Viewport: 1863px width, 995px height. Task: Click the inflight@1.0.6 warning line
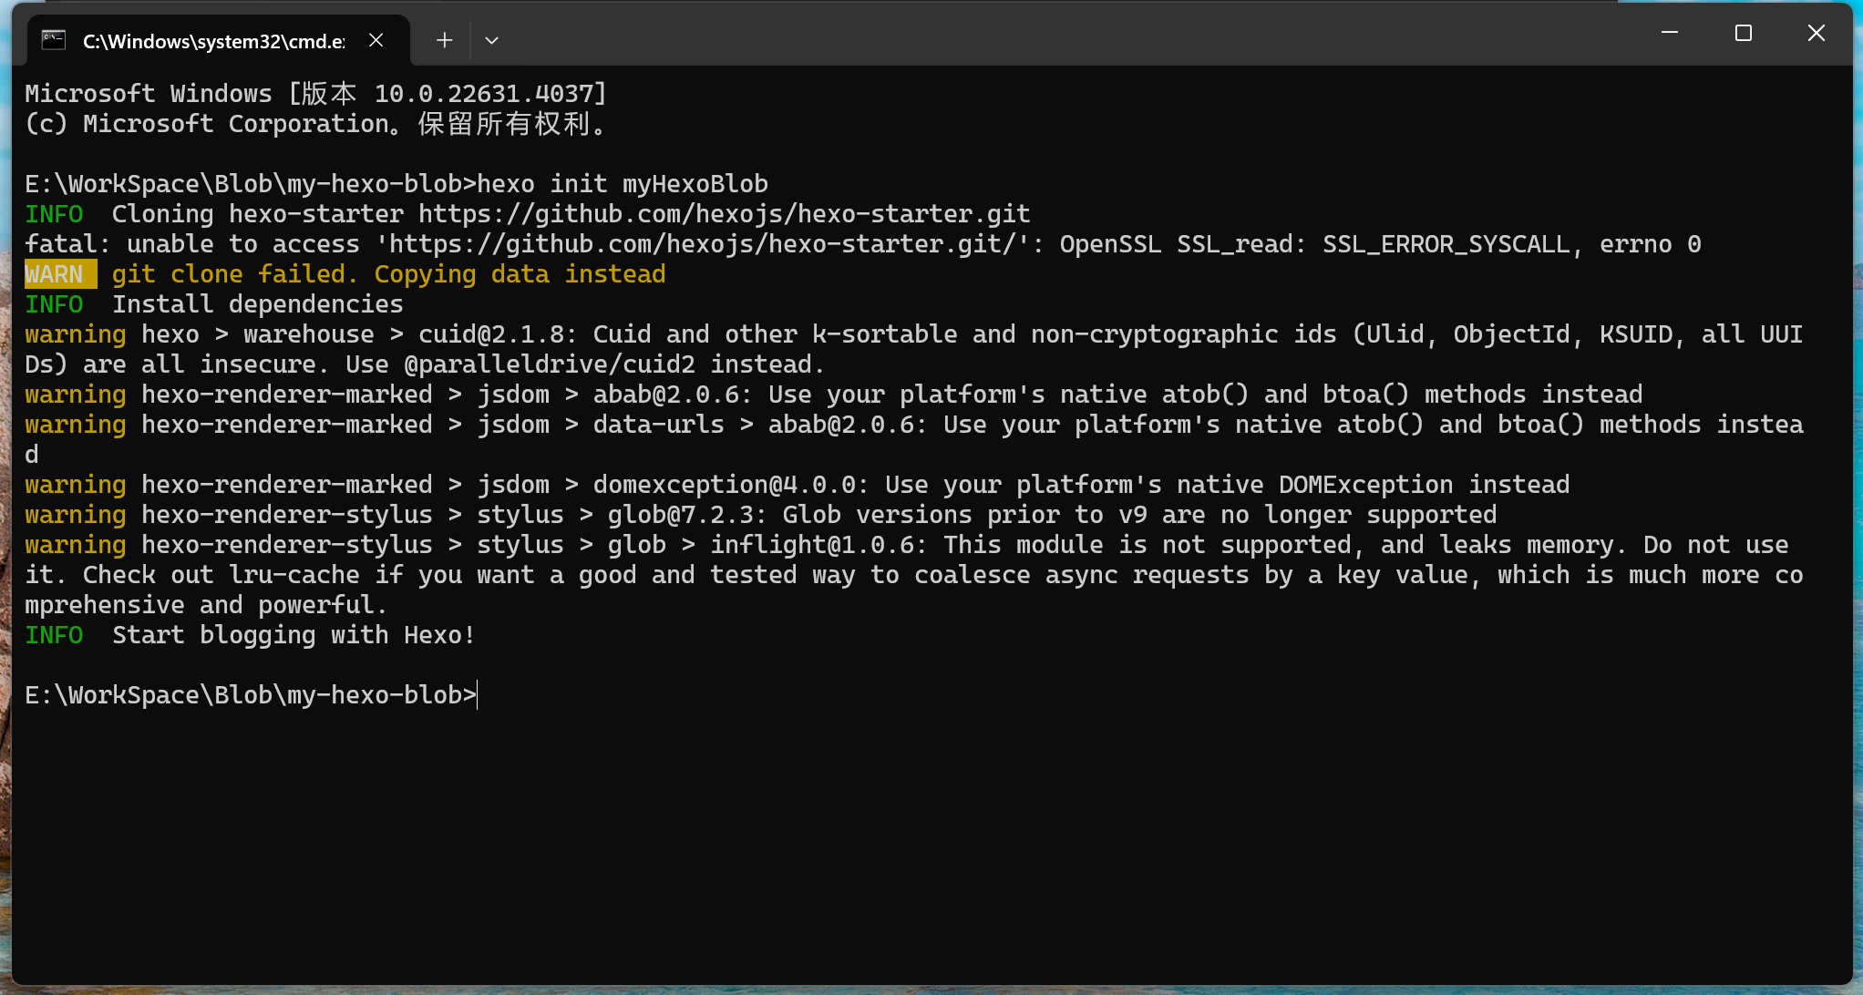913,575
